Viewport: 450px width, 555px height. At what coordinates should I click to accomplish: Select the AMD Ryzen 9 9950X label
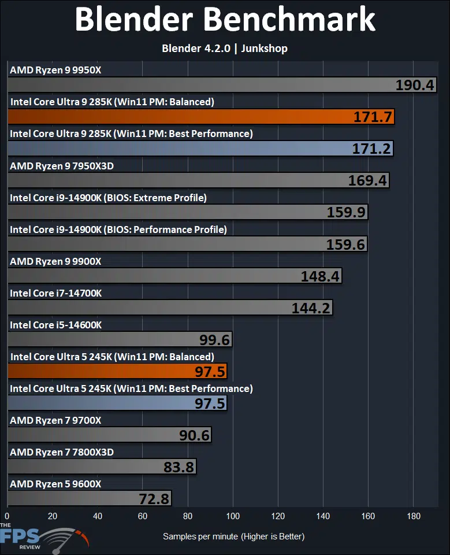tap(55, 70)
